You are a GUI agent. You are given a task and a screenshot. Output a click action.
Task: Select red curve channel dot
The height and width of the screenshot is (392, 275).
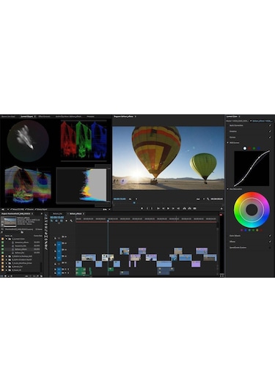tap(249, 148)
